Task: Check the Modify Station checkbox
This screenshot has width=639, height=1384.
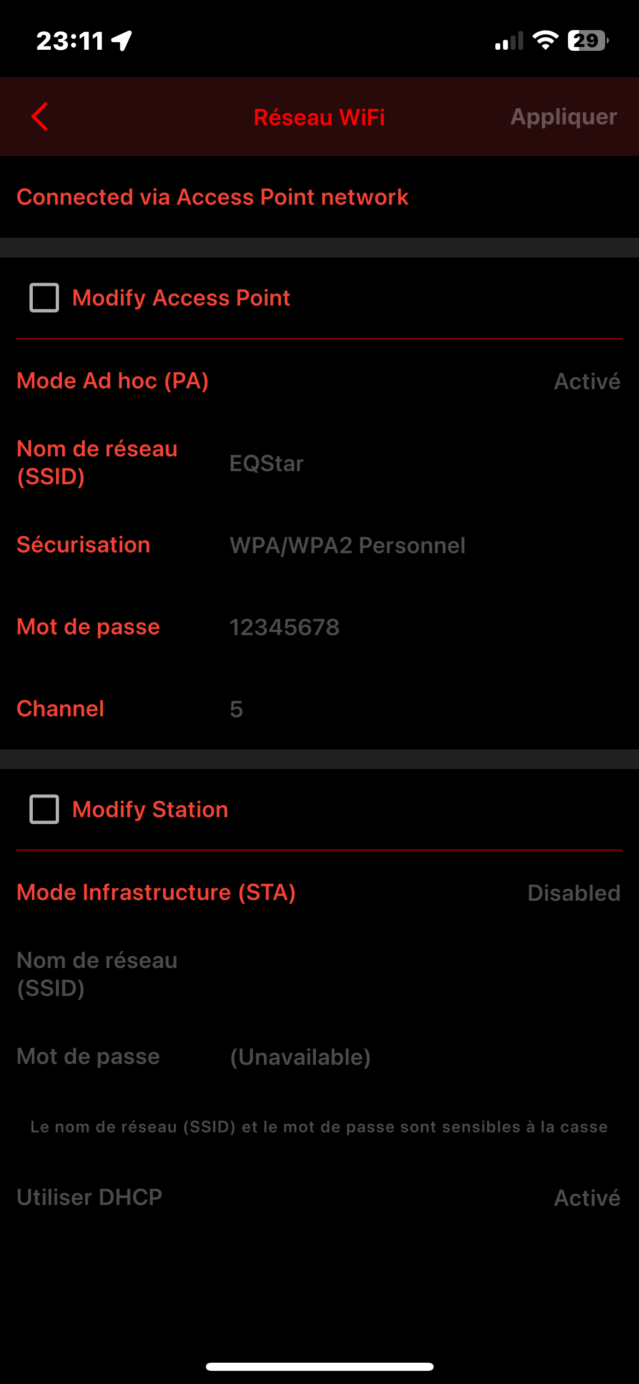Action: (x=44, y=810)
